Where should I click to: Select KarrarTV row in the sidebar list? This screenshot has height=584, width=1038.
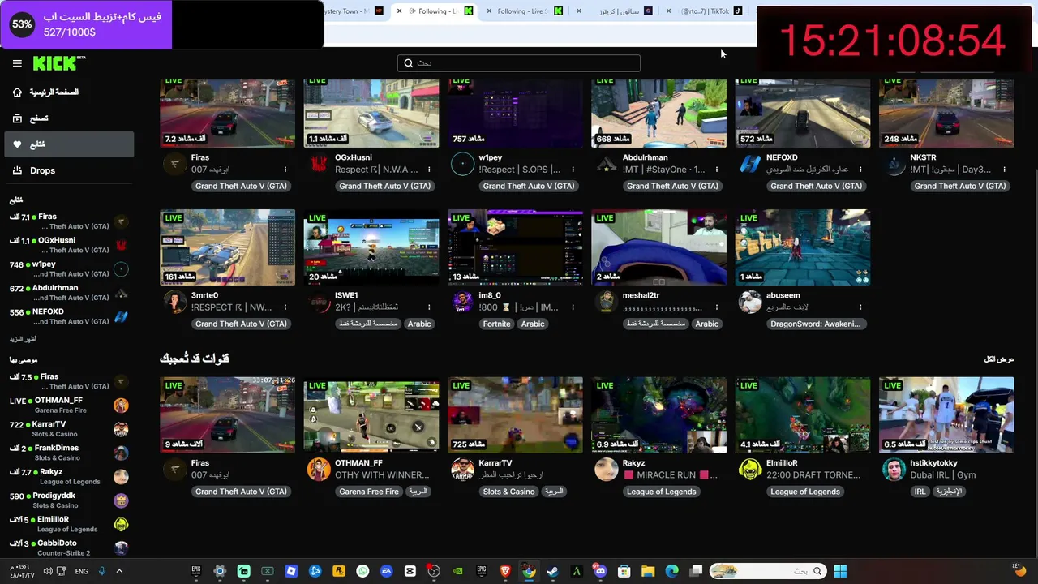tap(69, 429)
